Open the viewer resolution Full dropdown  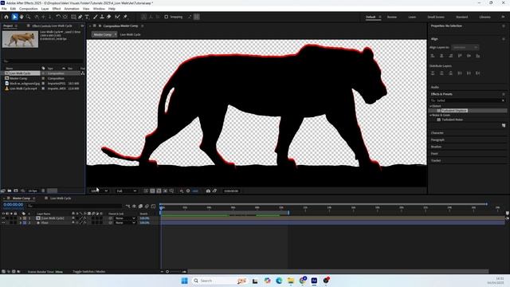(x=126, y=191)
